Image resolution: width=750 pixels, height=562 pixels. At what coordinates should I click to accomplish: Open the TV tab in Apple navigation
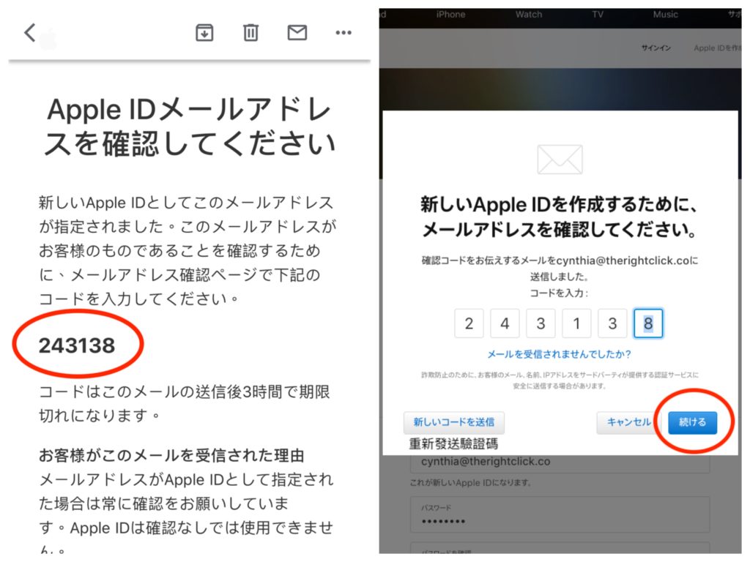pyautogui.click(x=598, y=15)
